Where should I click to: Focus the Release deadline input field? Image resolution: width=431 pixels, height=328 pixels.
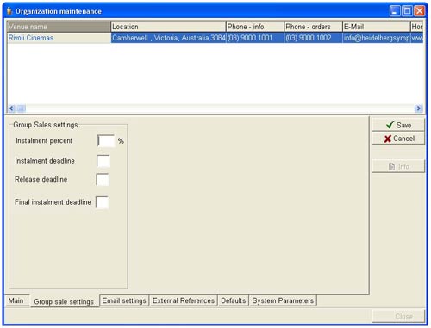[103, 180]
